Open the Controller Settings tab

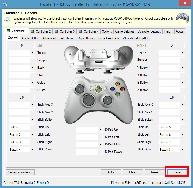(x=149, y=31)
